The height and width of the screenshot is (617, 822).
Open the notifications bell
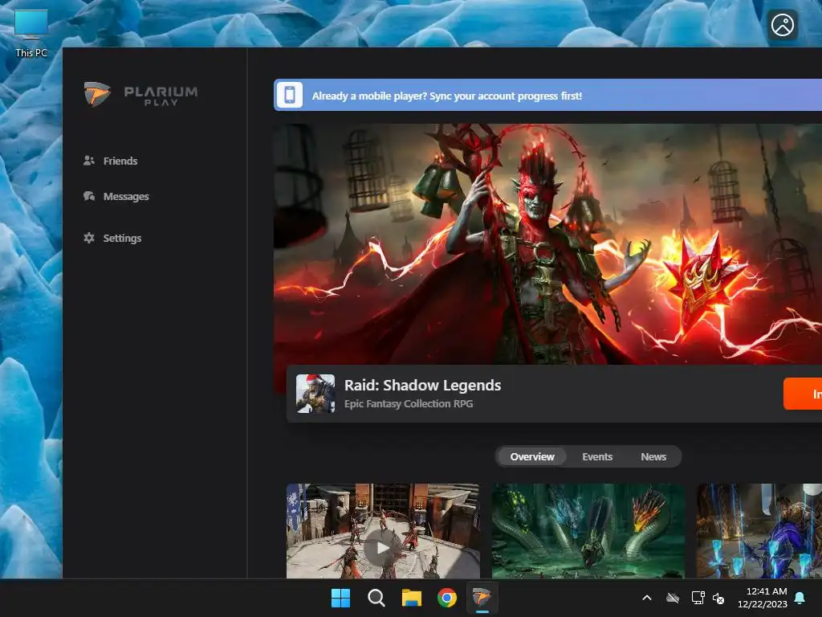(x=800, y=598)
